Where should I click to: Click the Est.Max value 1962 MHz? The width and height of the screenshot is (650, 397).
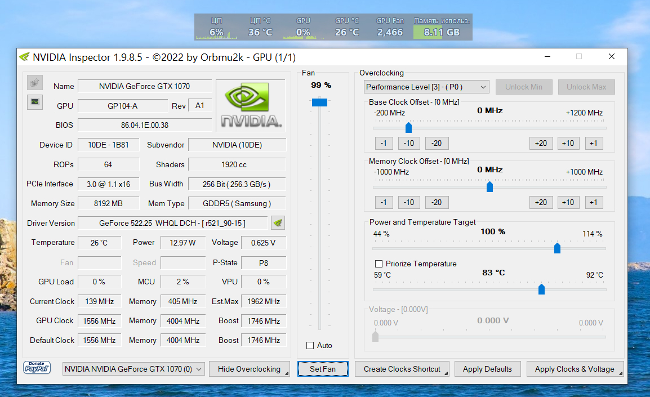pyautogui.click(x=264, y=301)
